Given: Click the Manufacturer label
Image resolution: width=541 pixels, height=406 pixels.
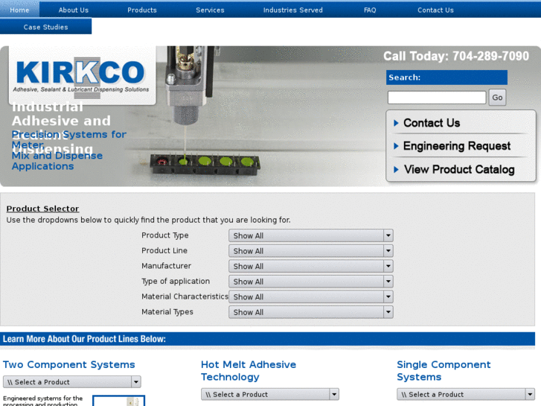Looking at the screenshot, I should point(166,266).
